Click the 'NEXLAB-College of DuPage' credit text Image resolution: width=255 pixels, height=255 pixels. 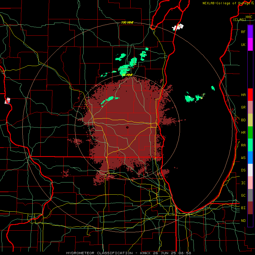pyautogui.click(x=226, y=3)
